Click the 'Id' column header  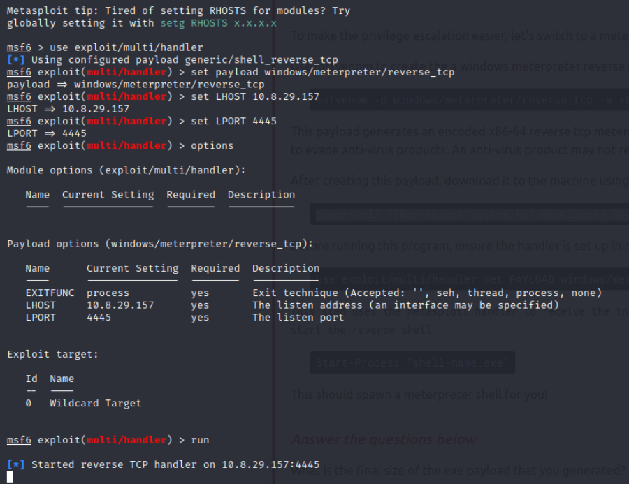(31, 379)
